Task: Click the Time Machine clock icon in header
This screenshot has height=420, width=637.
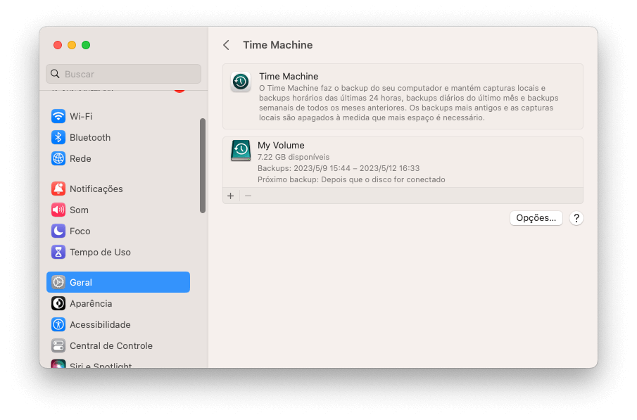Action: 241,82
